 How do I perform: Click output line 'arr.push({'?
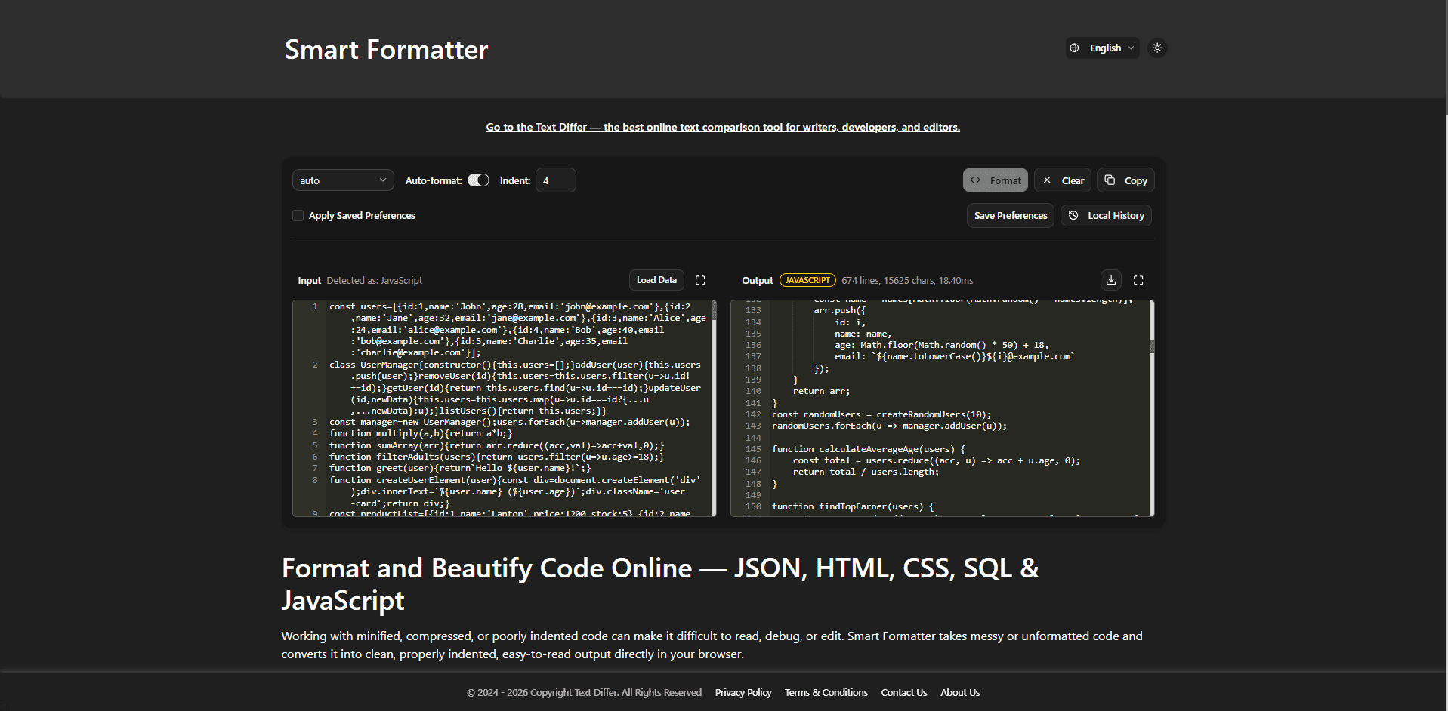point(840,310)
